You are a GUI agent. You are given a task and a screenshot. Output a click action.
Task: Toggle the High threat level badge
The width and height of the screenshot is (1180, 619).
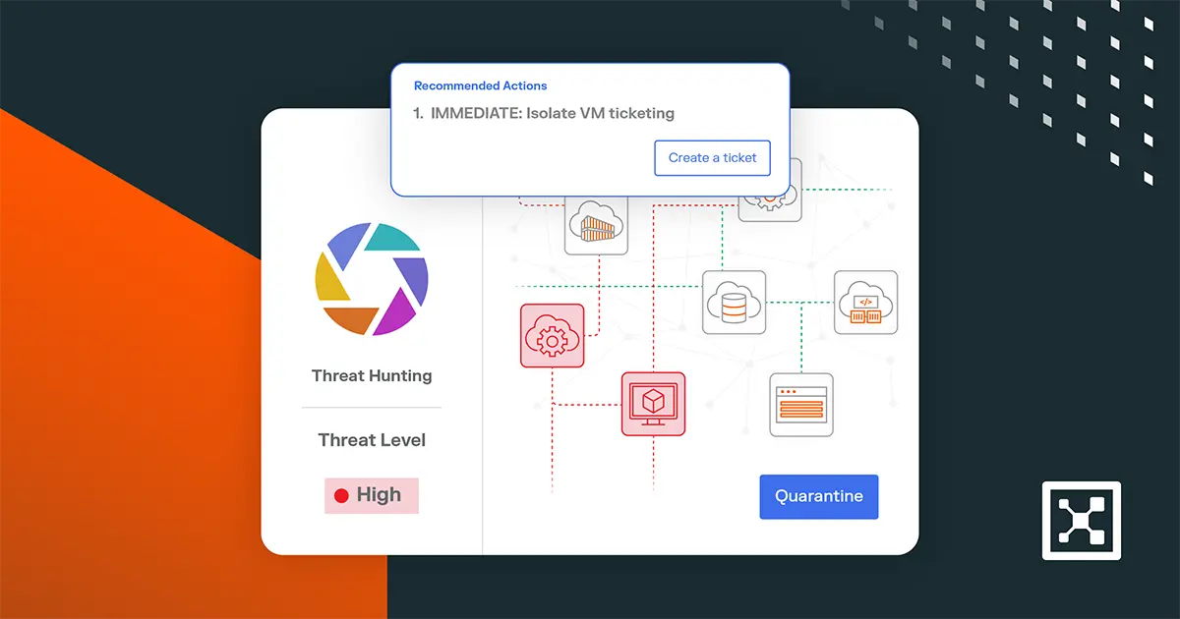(371, 495)
